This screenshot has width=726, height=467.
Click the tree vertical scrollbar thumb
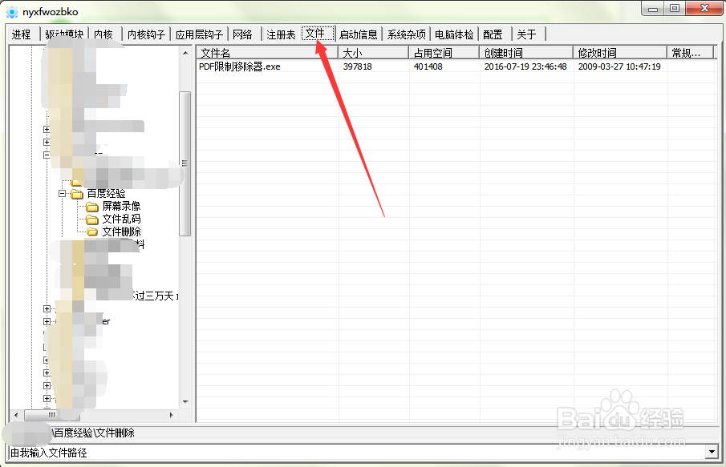185,163
